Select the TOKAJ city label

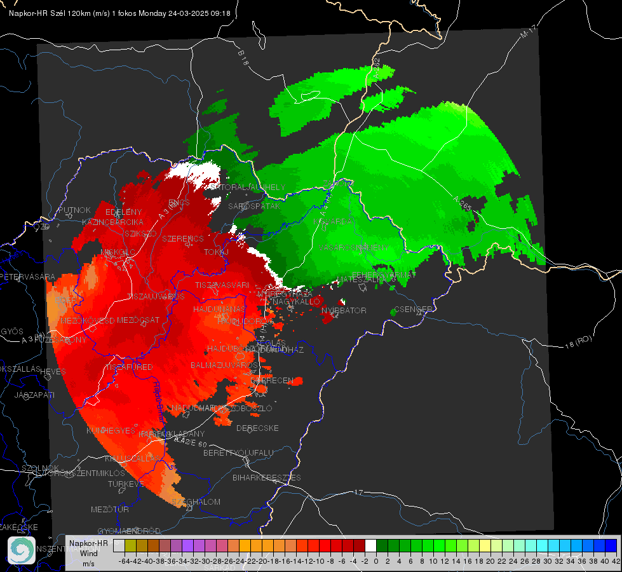point(216,252)
